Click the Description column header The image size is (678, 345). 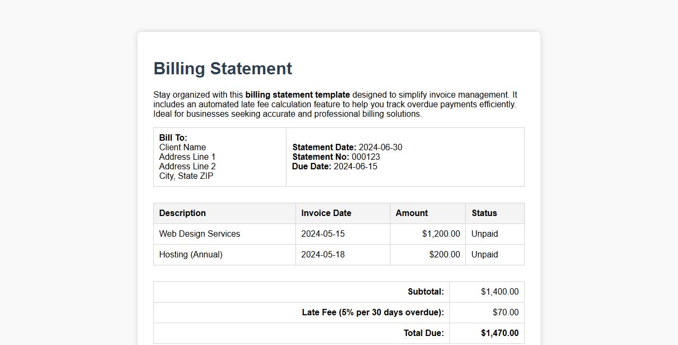pyautogui.click(x=182, y=213)
